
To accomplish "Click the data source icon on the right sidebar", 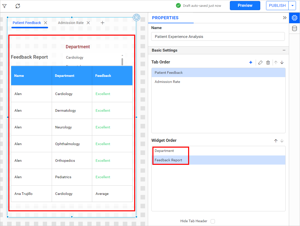I will pos(294,28).
